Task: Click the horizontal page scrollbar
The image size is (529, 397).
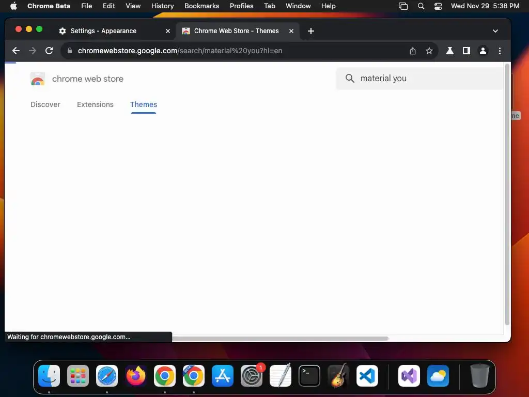Action: (x=280, y=338)
